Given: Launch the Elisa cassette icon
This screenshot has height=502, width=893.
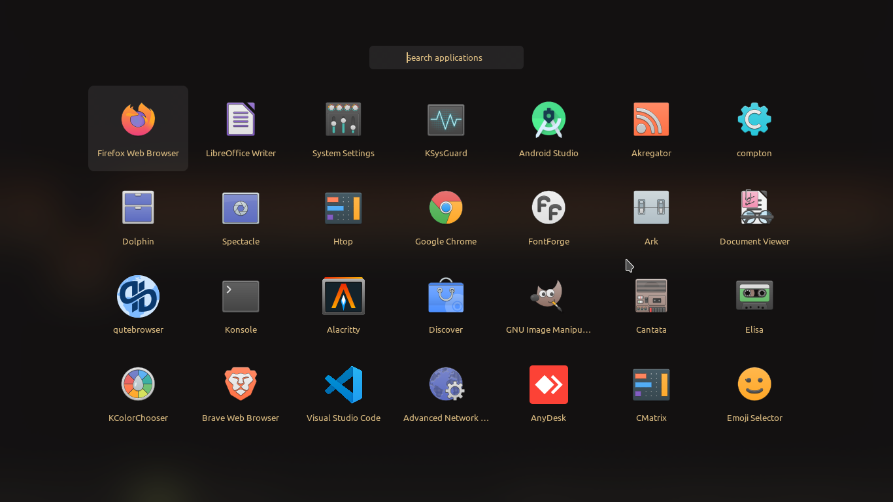Looking at the screenshot, I should click(x=754, y=296).
